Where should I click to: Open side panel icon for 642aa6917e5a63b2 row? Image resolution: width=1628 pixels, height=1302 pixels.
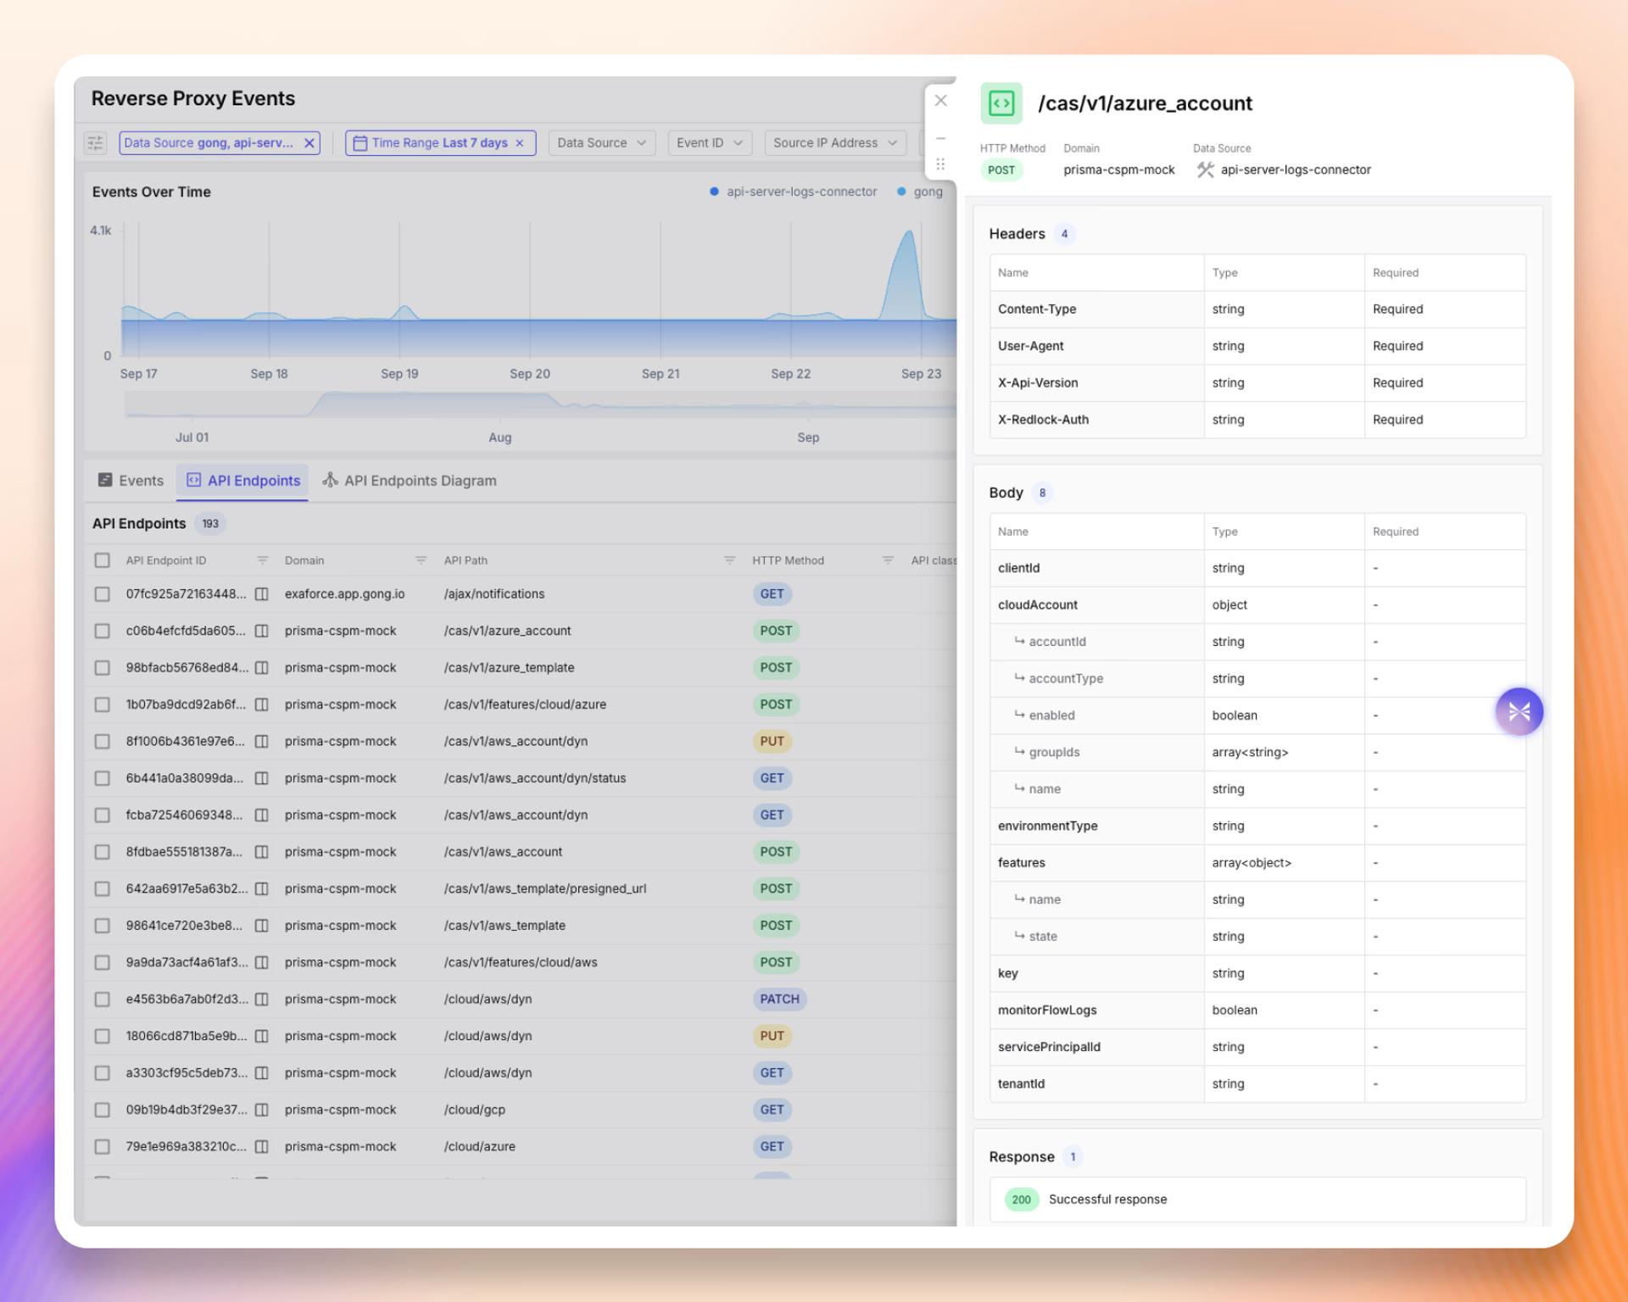[262, 889]
